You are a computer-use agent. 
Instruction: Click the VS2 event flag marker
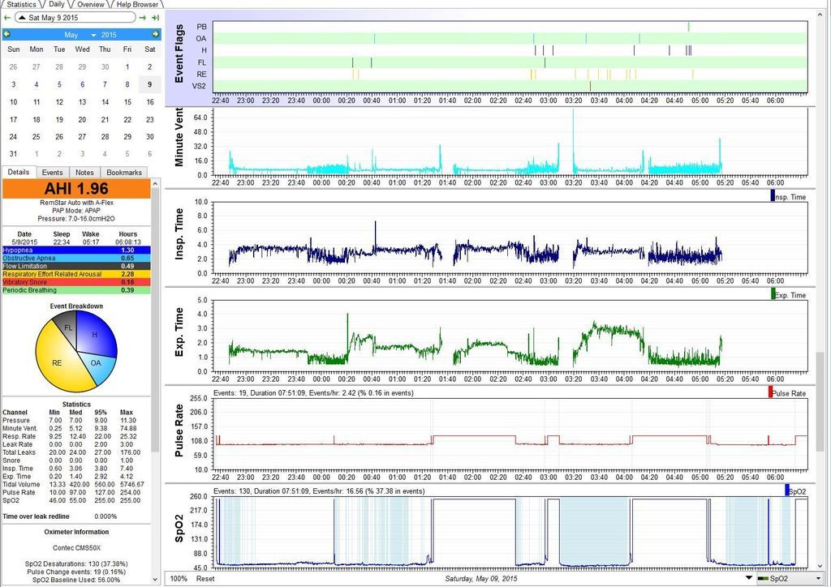[x=590, y=86]
